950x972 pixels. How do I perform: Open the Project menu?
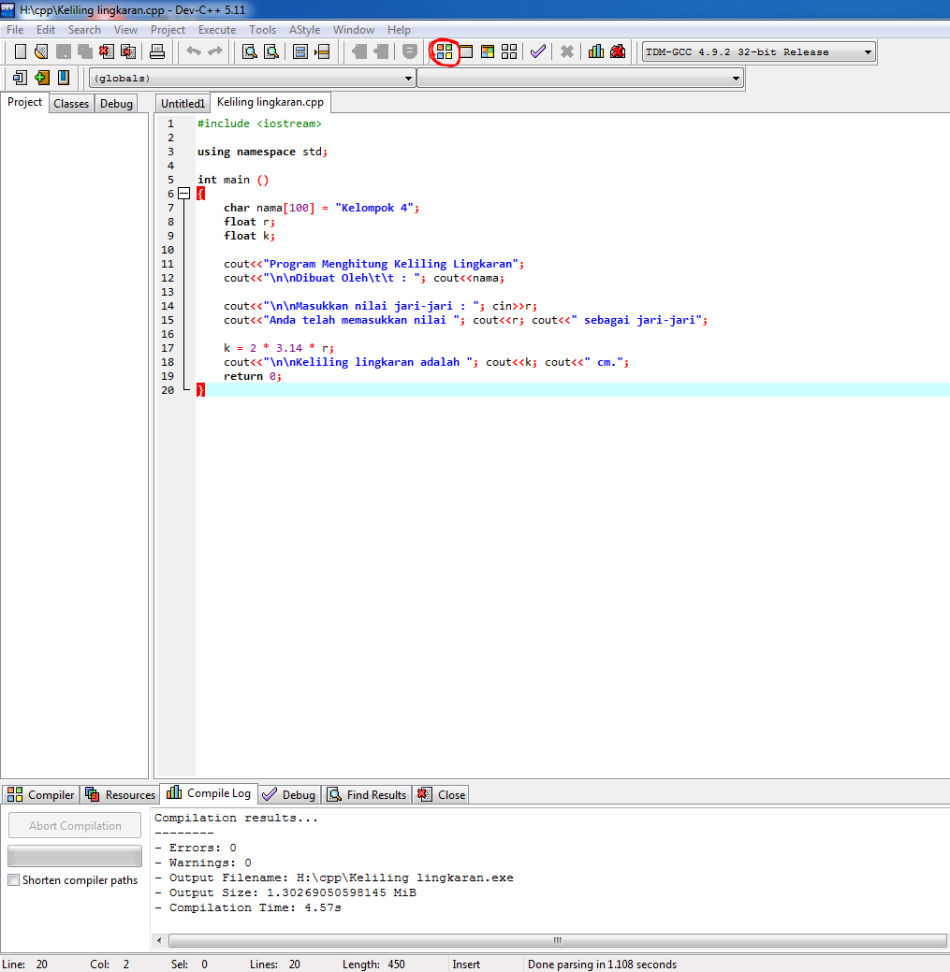pyautogui.click(x=168, y=30)
